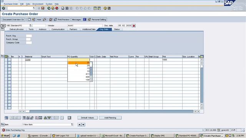Open the Edit menu
This screenshot has height=138, width=246.
point(22,4)
